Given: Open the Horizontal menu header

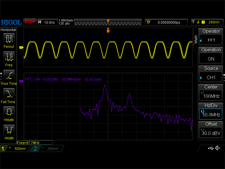Looking at the screenshot, I should (x=8, y=30).
